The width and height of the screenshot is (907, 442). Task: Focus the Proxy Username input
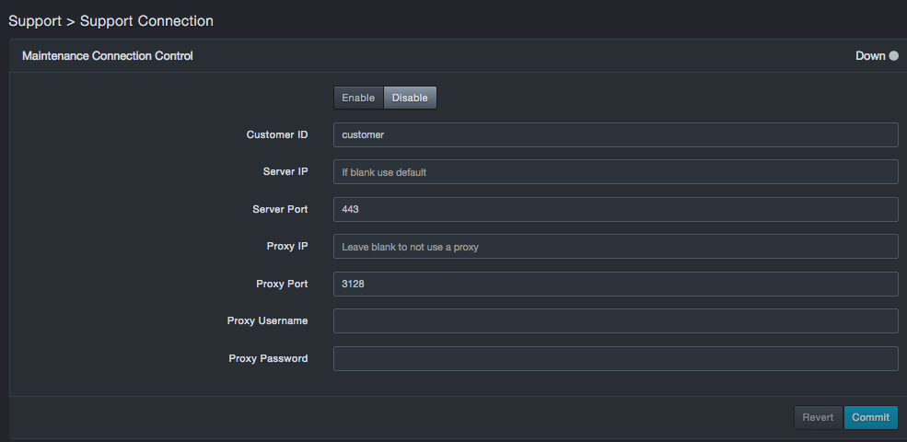point(615,320)
